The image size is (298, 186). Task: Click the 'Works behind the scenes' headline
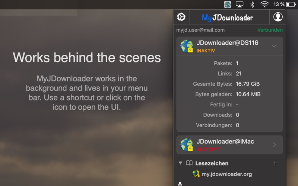[x=87, y=58]
